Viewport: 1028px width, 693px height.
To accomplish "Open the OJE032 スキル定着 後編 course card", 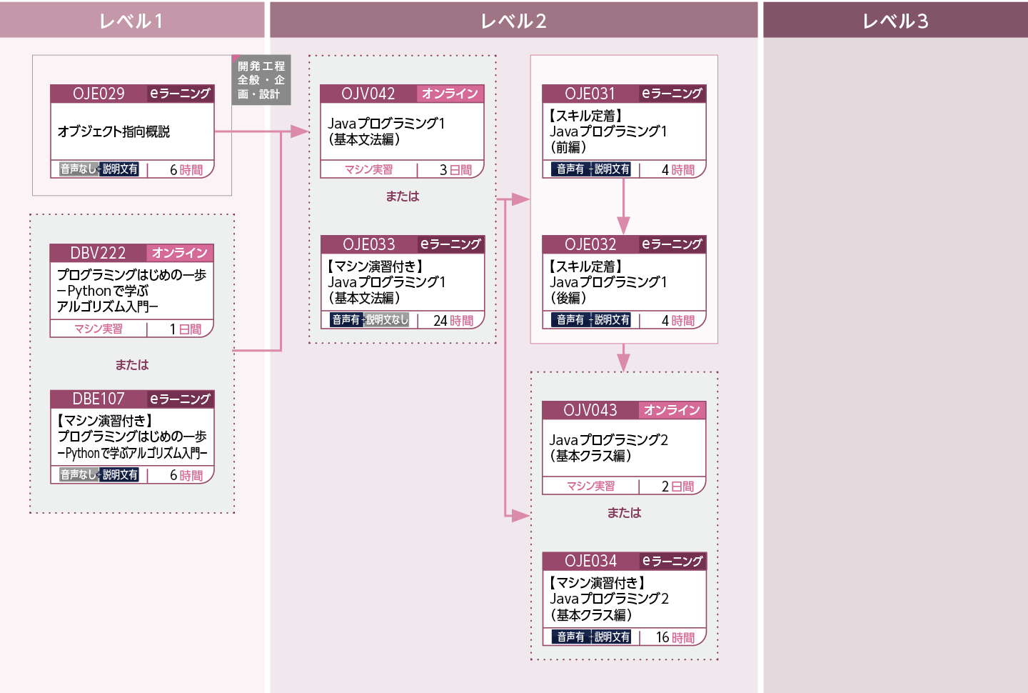I will pos(624,282).
